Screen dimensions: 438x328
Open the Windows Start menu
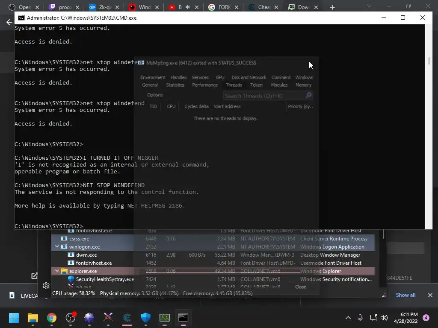coord(14,317)
